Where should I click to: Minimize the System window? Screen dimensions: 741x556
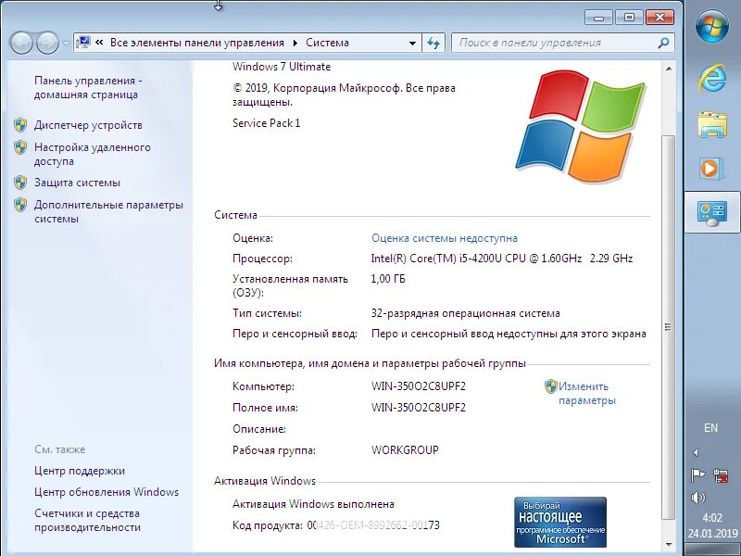pos(598,18)
